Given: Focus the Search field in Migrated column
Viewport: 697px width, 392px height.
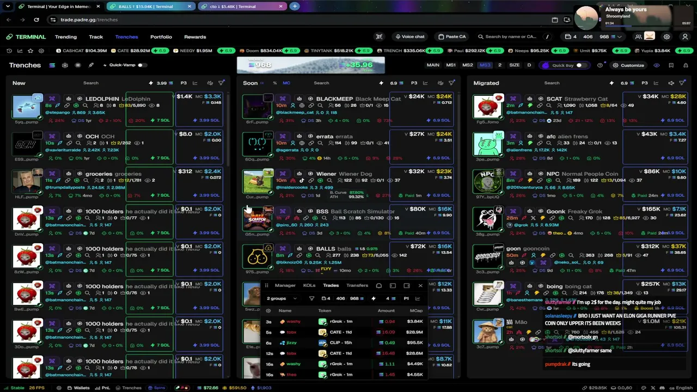Looking at the screenshot, I should (552, 83).
